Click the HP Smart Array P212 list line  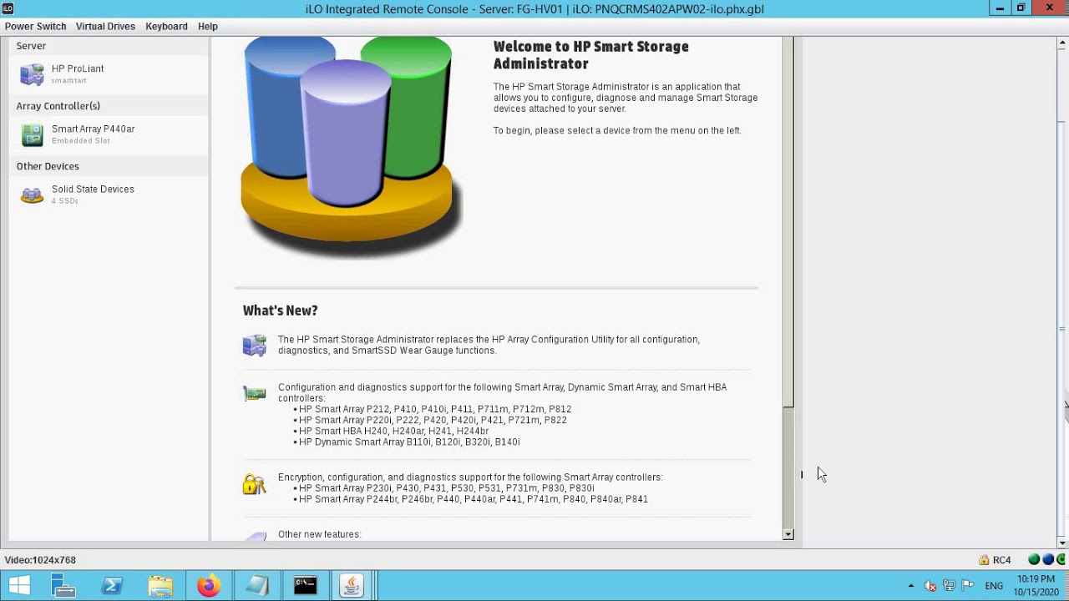point(435,409)
